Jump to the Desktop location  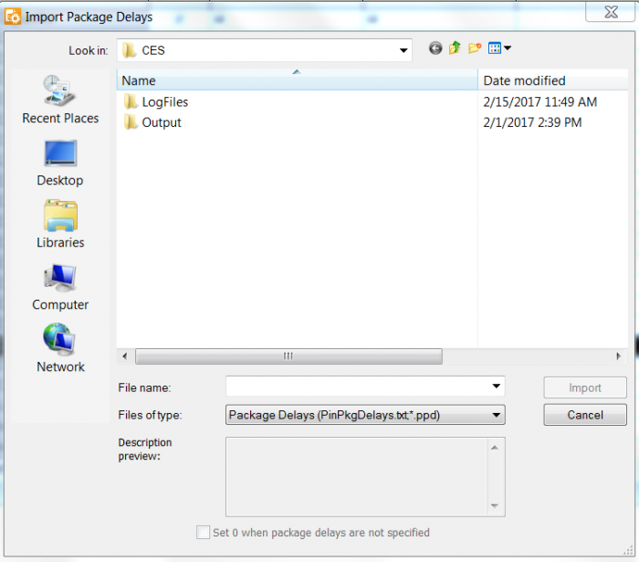(x=60, y=163)
